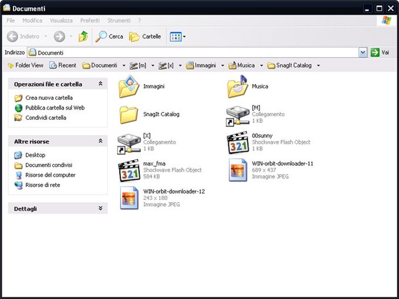Screen dimensions: 399x299
Task: Click the 00sunny file name text
Action: tap(262, 136)
